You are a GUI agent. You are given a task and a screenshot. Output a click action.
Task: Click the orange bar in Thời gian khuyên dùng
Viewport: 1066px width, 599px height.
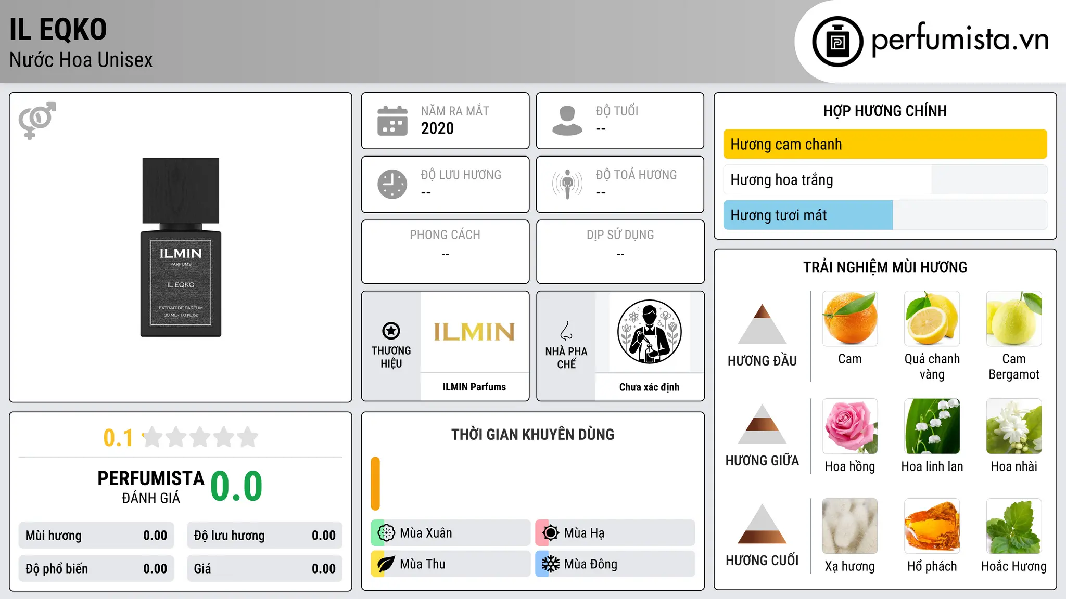coord(375,484)
